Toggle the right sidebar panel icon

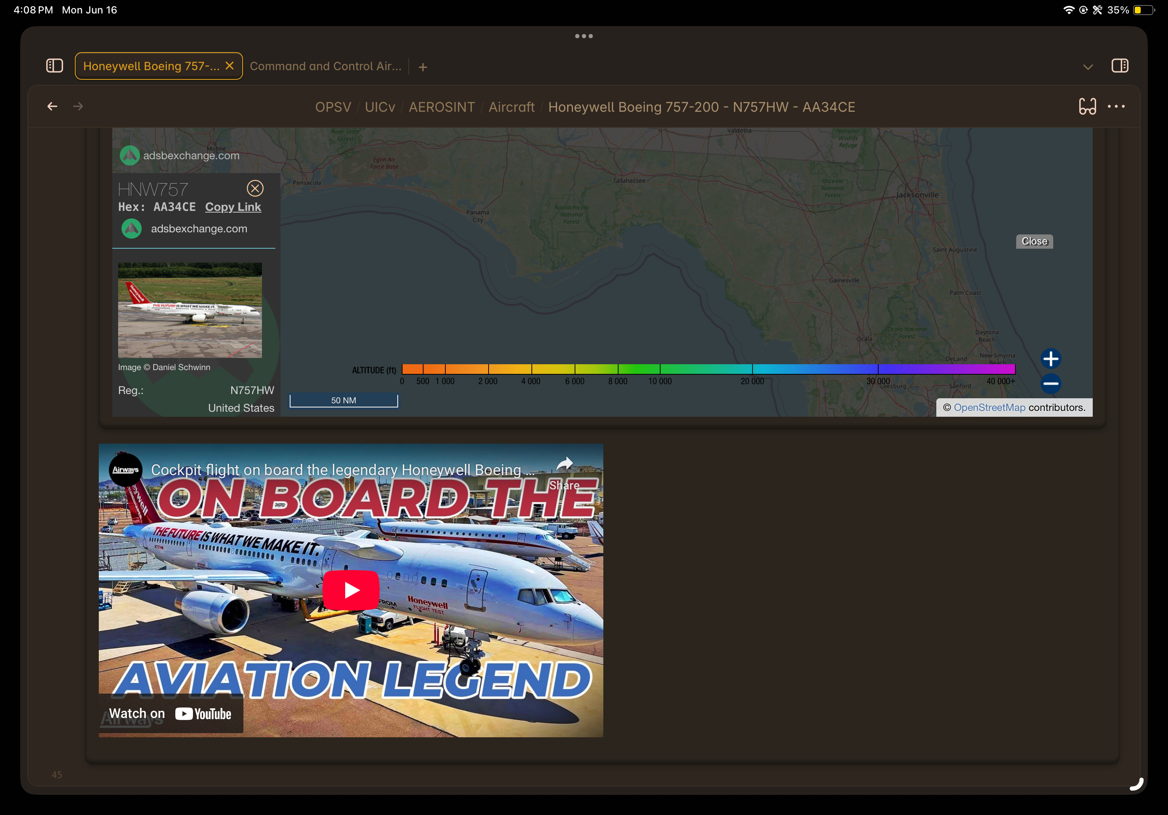tap(1120, 66)
